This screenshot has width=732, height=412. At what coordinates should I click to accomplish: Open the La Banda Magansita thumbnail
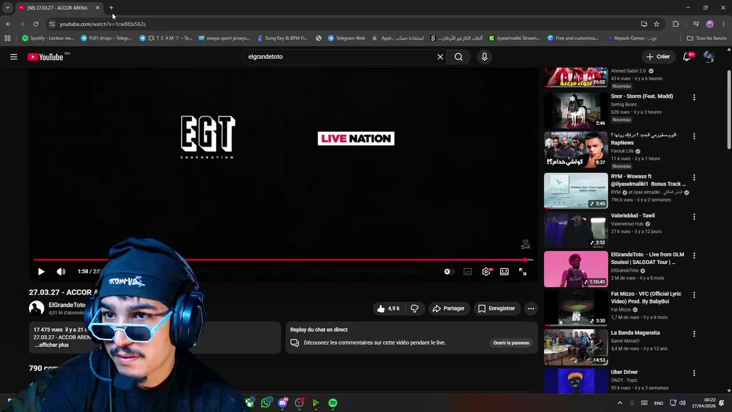pyautogui.click(x=576, y=347)
